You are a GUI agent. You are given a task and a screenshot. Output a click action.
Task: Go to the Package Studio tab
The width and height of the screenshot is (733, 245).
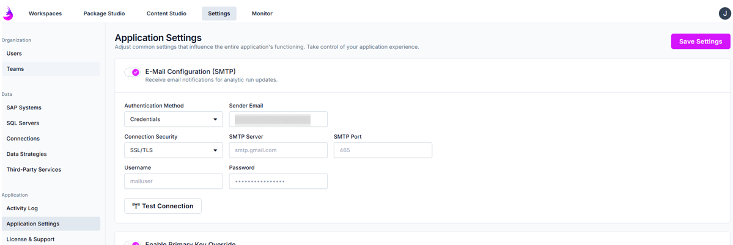click(x=104, y=13)
